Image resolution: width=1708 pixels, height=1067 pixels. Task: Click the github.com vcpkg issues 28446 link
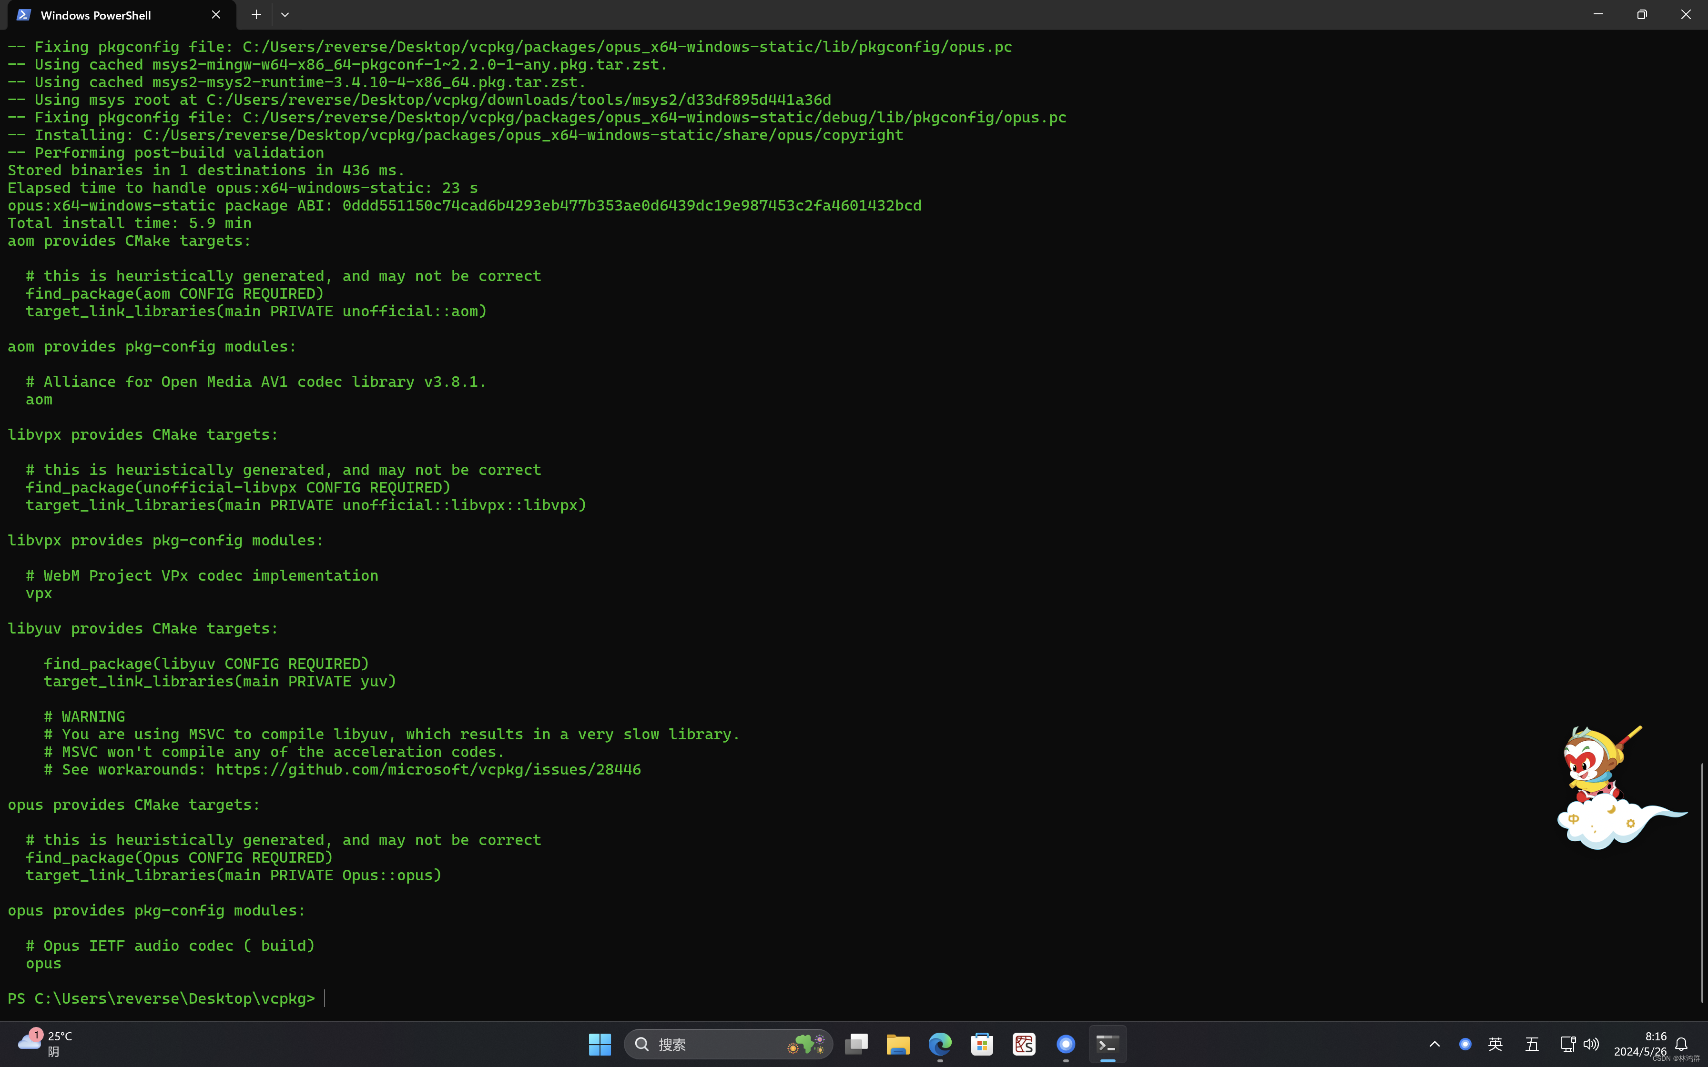[x=427, y=770]
